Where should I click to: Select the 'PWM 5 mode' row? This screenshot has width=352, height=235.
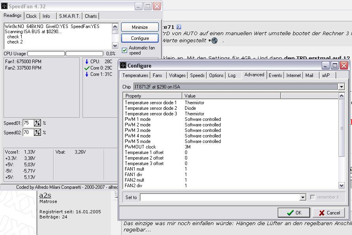tap(231, 141)
